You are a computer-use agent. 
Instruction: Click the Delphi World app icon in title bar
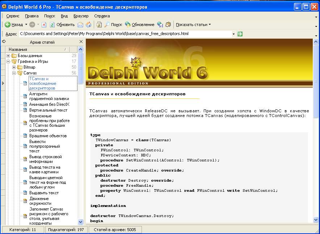click(4, 7)
